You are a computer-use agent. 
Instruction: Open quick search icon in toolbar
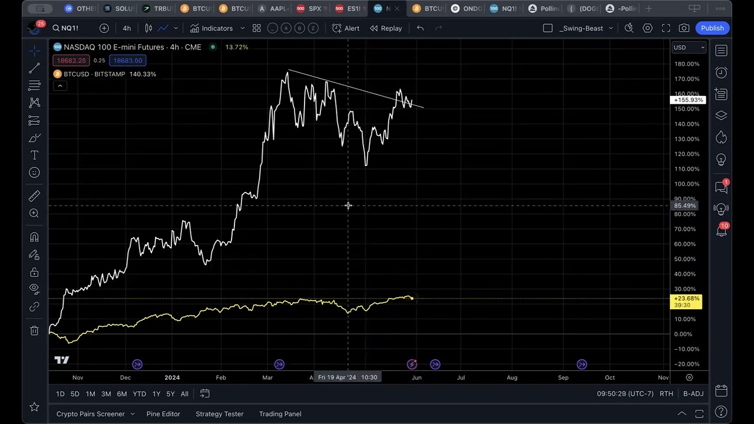point(629,28)
